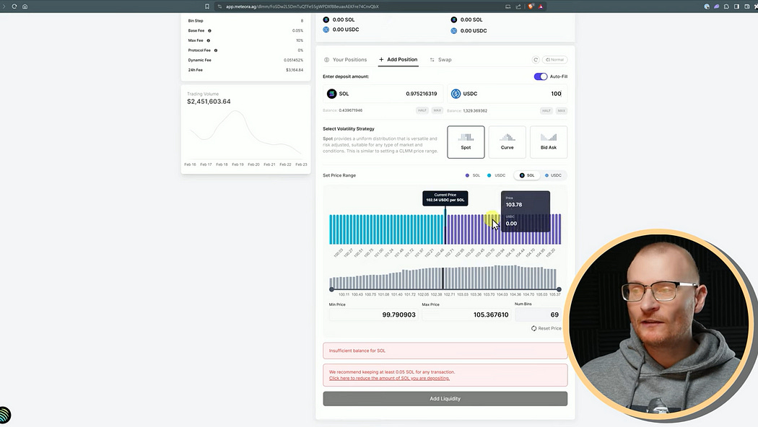Switch to the Swap tab
The width and height of the screenshot is (758, 427).
click(440, 60)
